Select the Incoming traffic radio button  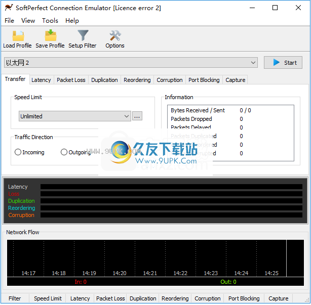click(x=18, y=152)
